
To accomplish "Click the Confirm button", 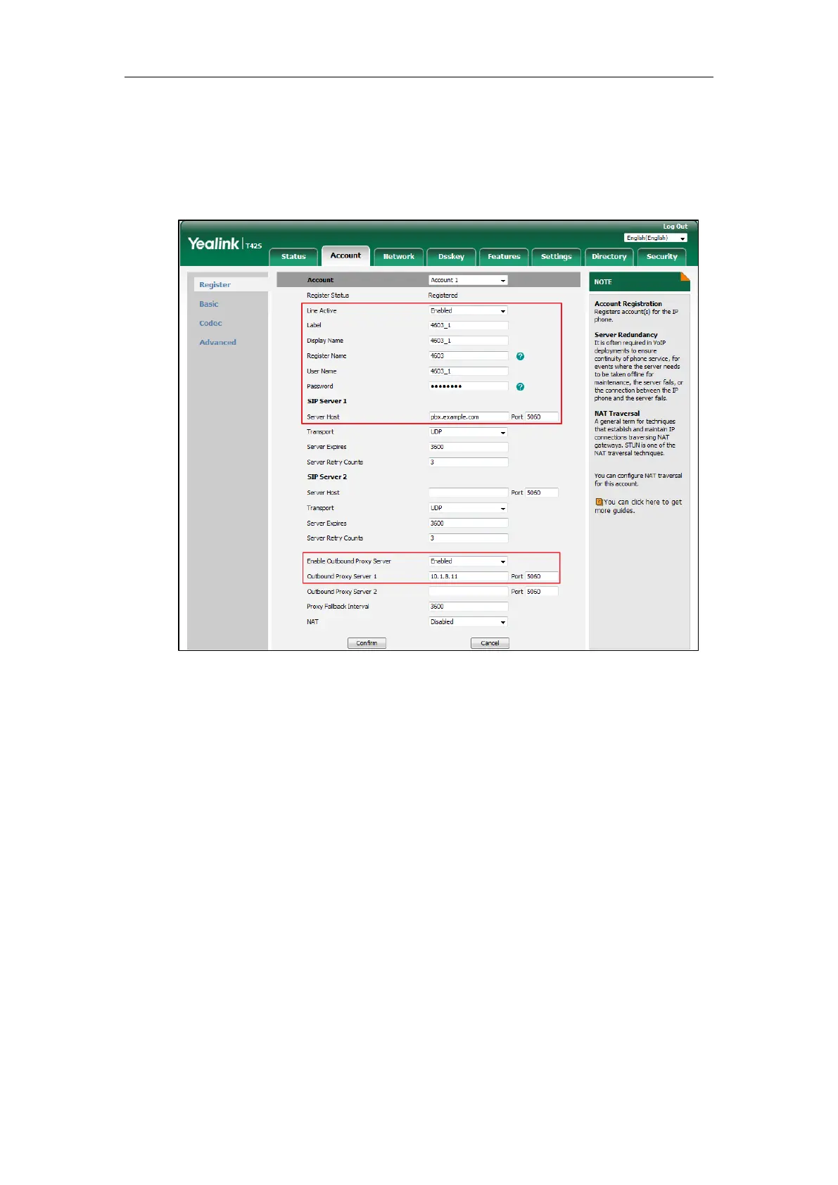I will (367, 643).
